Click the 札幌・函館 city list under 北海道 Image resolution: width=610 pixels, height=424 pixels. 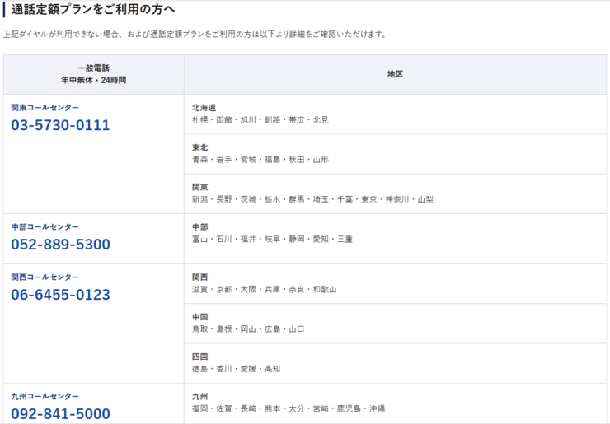point(260,120)
